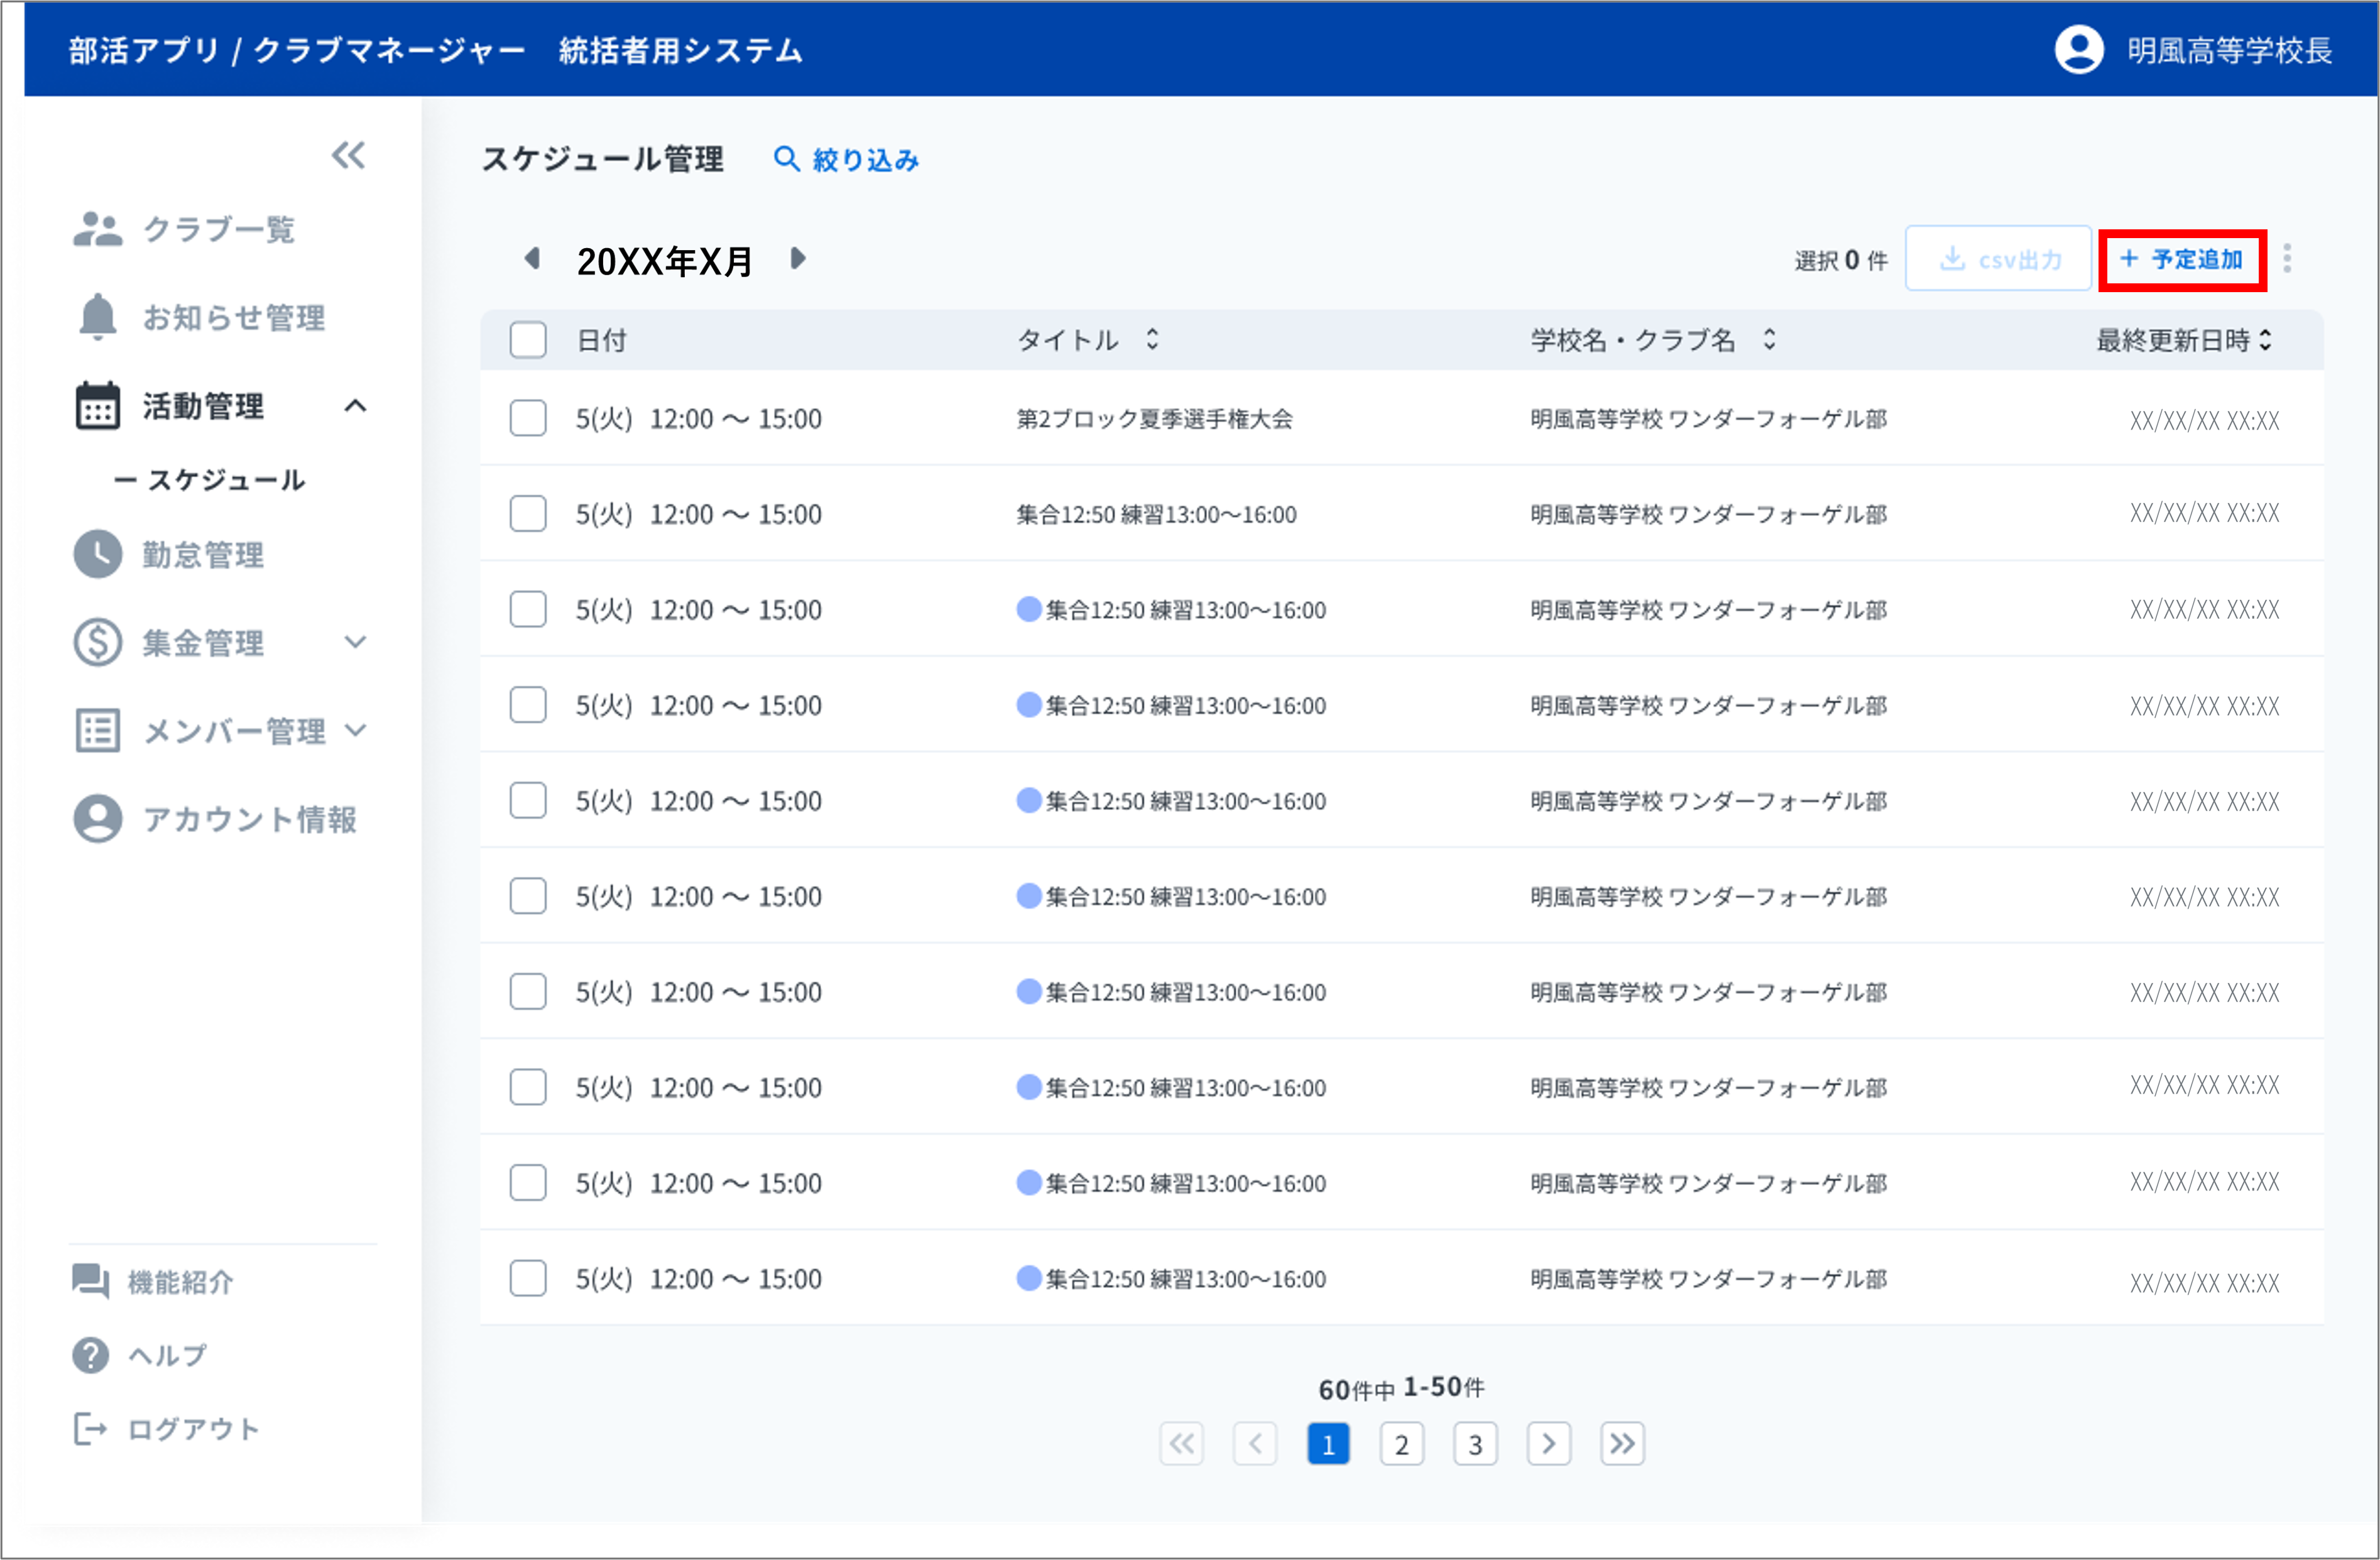
Task: Open 活動管理 via the calendar icon
Action: coord(97,405)
